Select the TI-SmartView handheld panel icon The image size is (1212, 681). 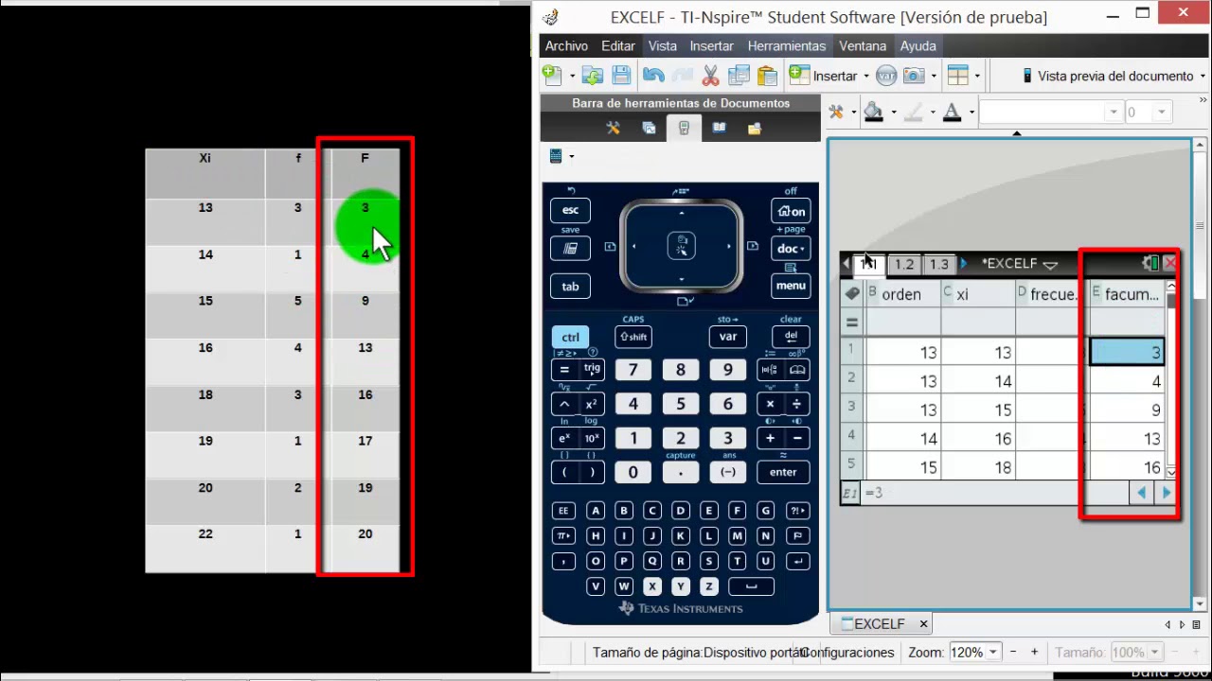684,129
